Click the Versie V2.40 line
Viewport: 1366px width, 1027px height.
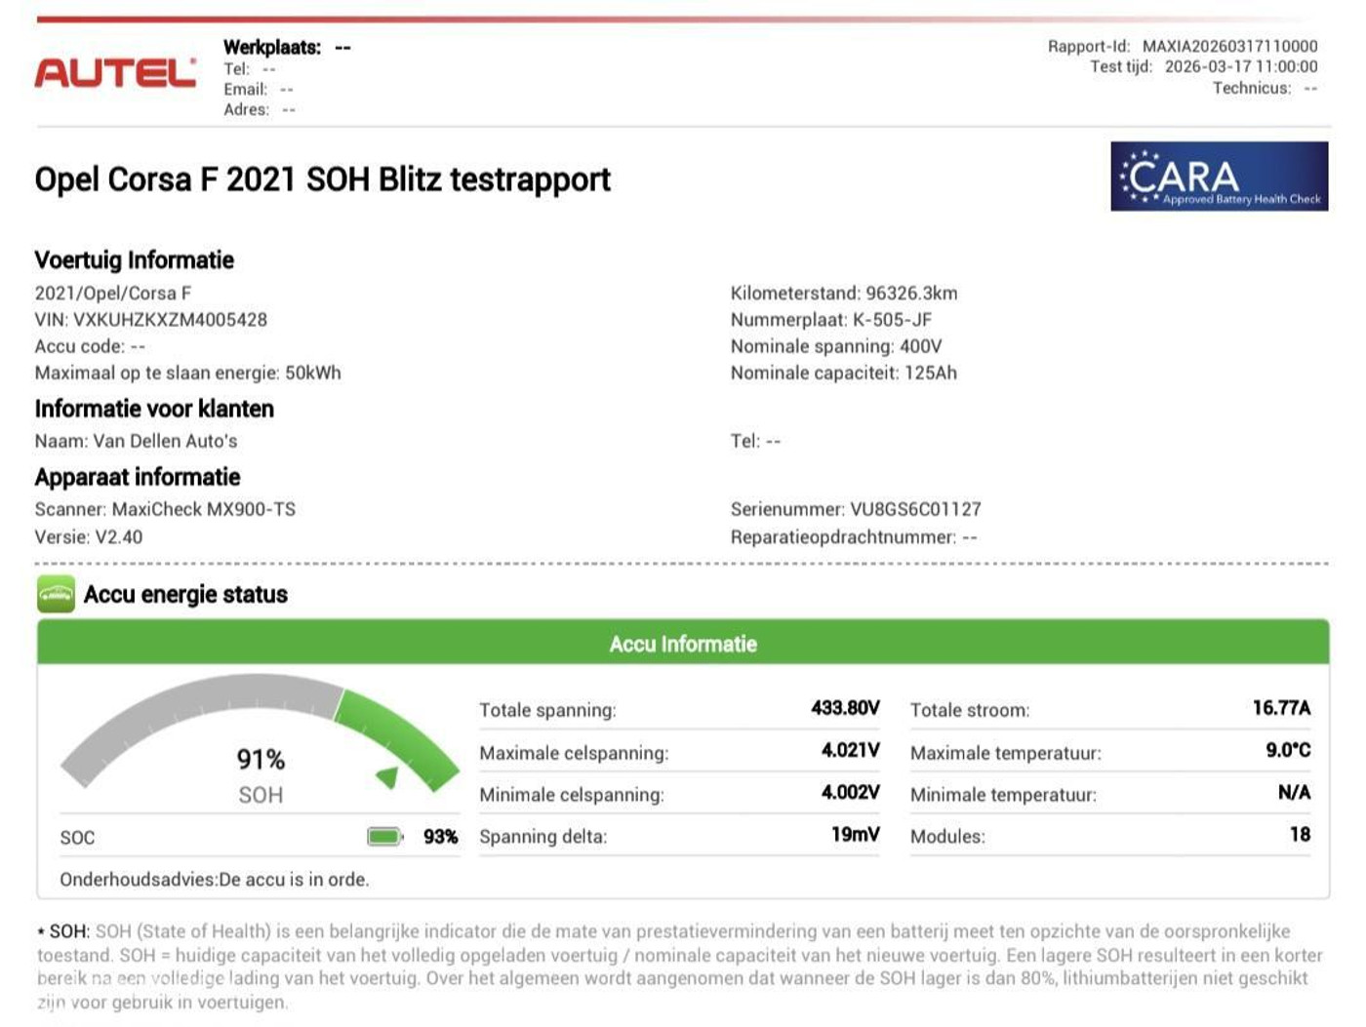click(x=89, y=537)
